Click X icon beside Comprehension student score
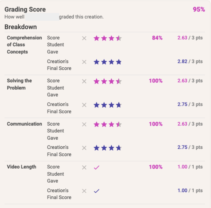This screenshot has height=208, width=211. click(x=84, y=38)
